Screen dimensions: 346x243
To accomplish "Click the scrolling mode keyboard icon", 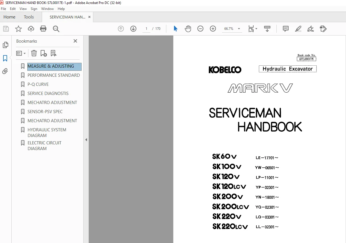I will (x=267, y=29).
